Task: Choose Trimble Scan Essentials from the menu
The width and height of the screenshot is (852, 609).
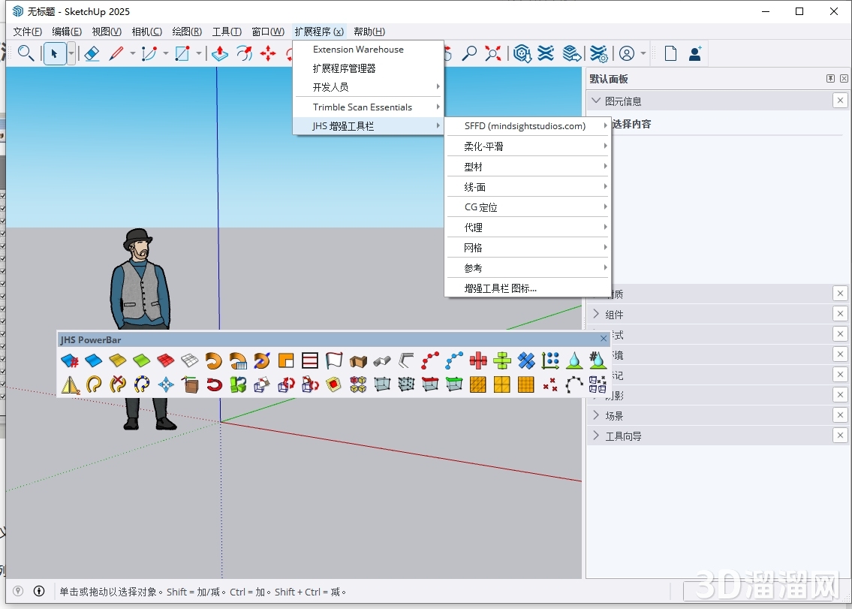Action: point(361,107)
